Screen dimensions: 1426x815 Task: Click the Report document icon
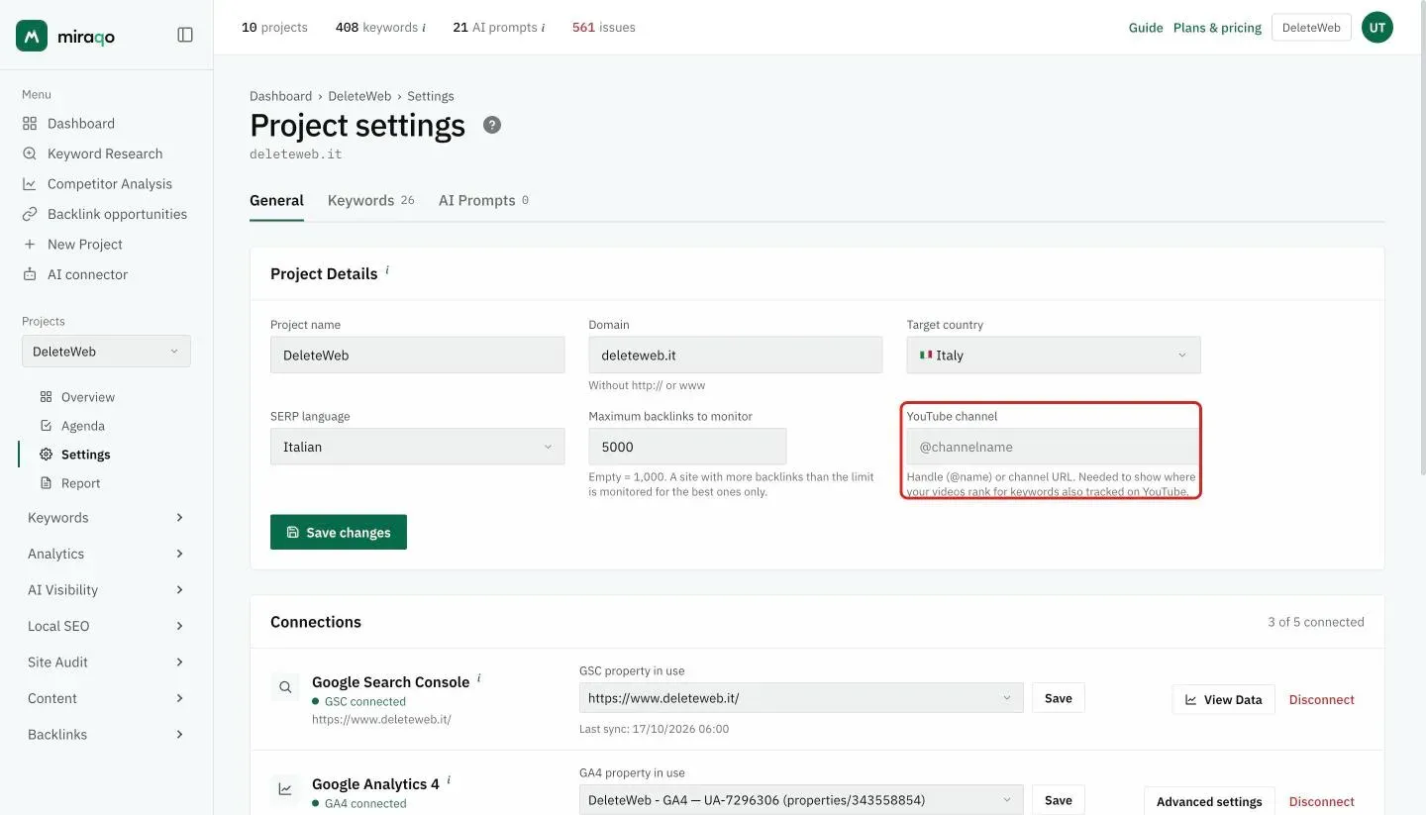[x=46, y=483]
